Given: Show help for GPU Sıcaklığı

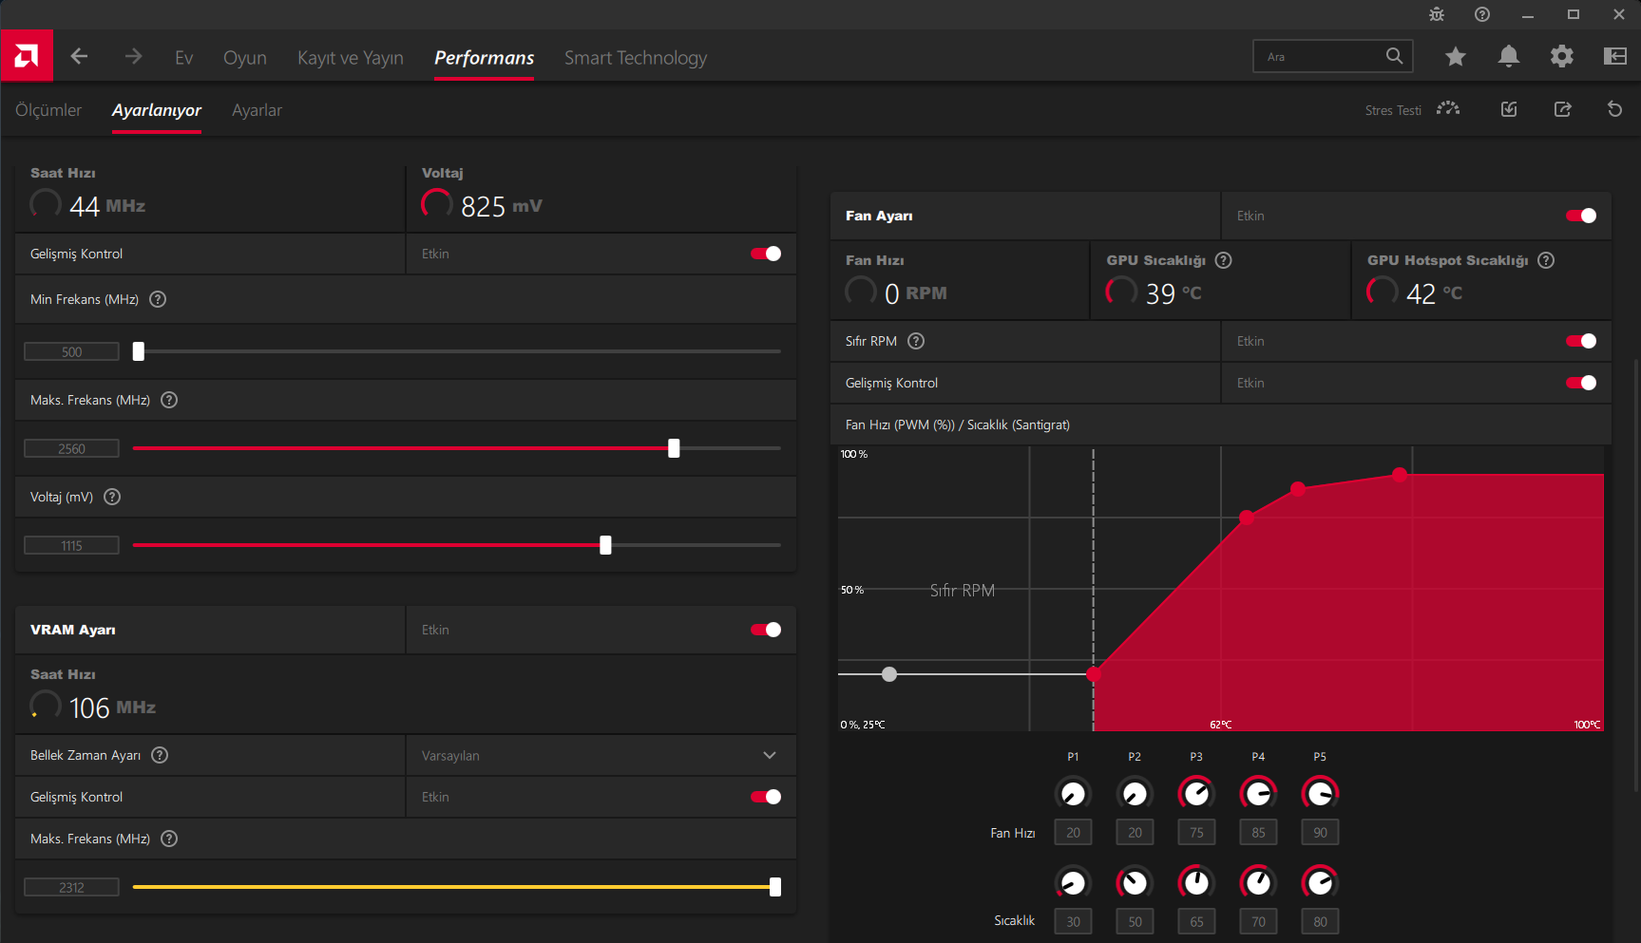Looking at the screenshot, I should 1224,260.
